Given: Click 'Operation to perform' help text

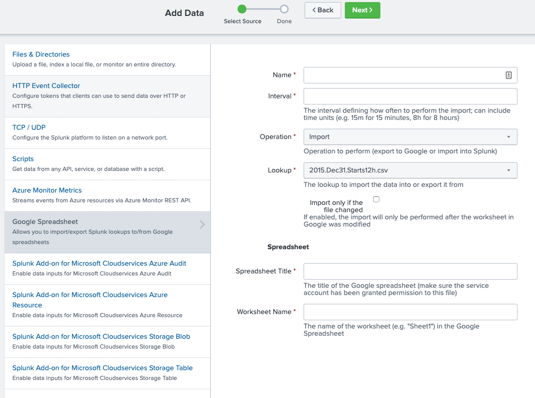Looking at the screenshot, I should [x=400, y=151].
